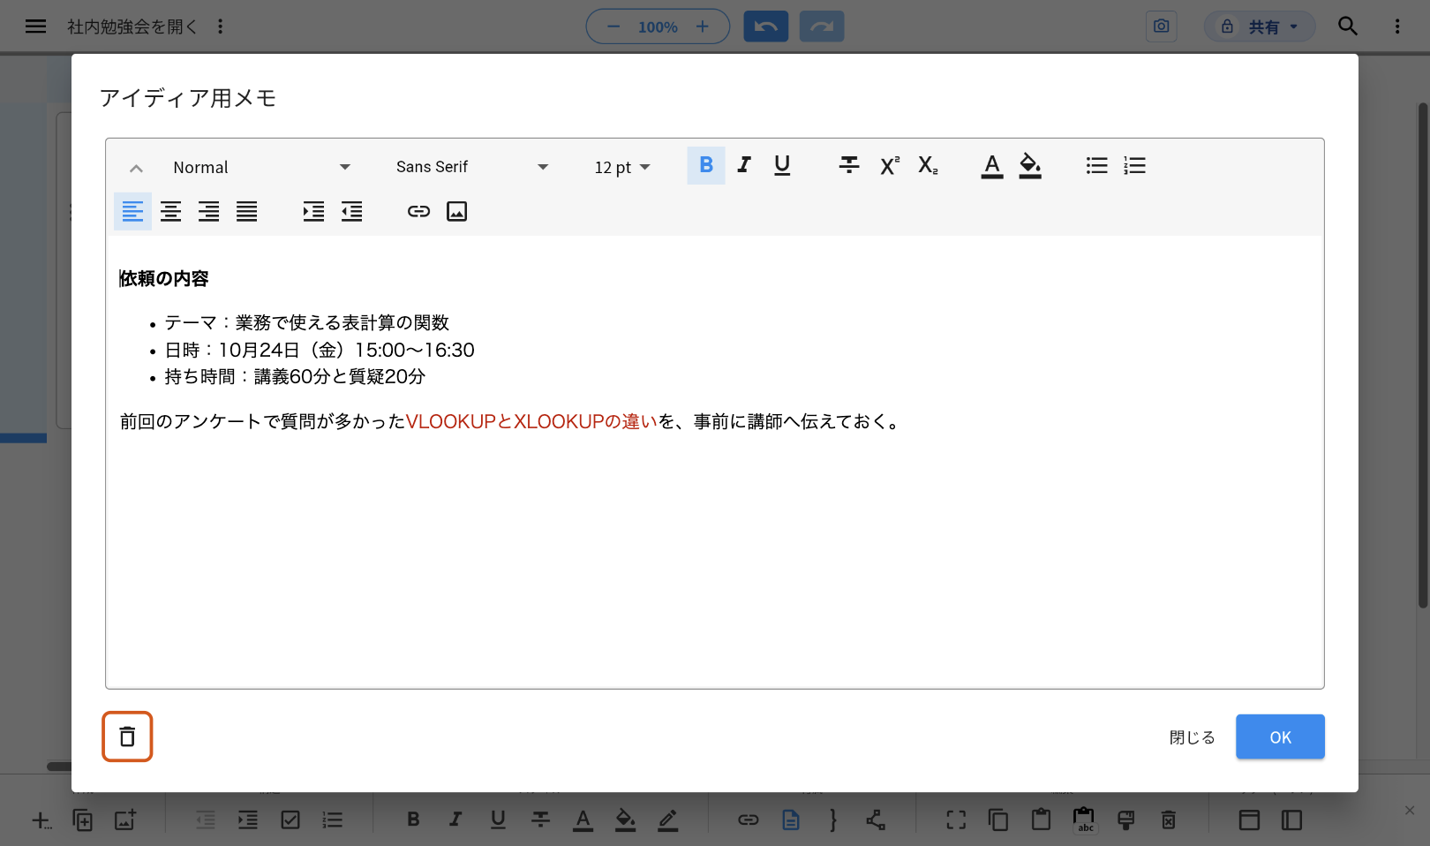Screen dimensions: 1430x846
Task: Undo the last action
Action: click(766, 26)
